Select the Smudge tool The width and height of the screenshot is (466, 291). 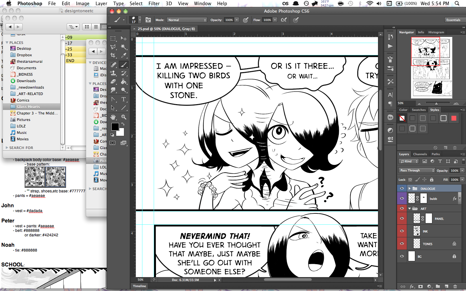point(113,90)
